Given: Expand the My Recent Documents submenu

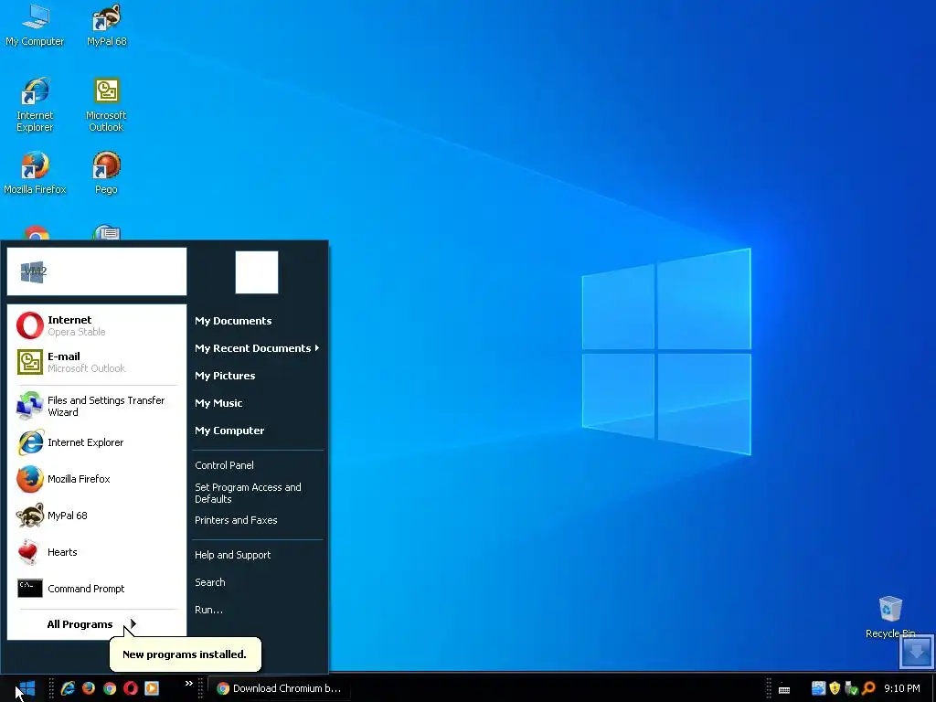Looking at the screenshot, I should click(257, 348).
